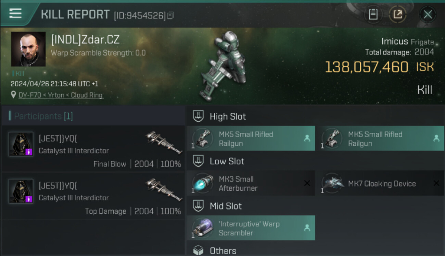
Task: Copy the kill report ID icon
Action: [170, 15]
